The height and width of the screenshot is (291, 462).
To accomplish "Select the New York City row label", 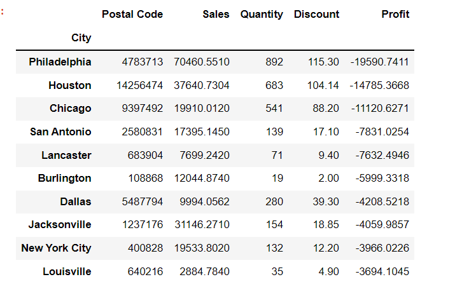I will point(56,248).
